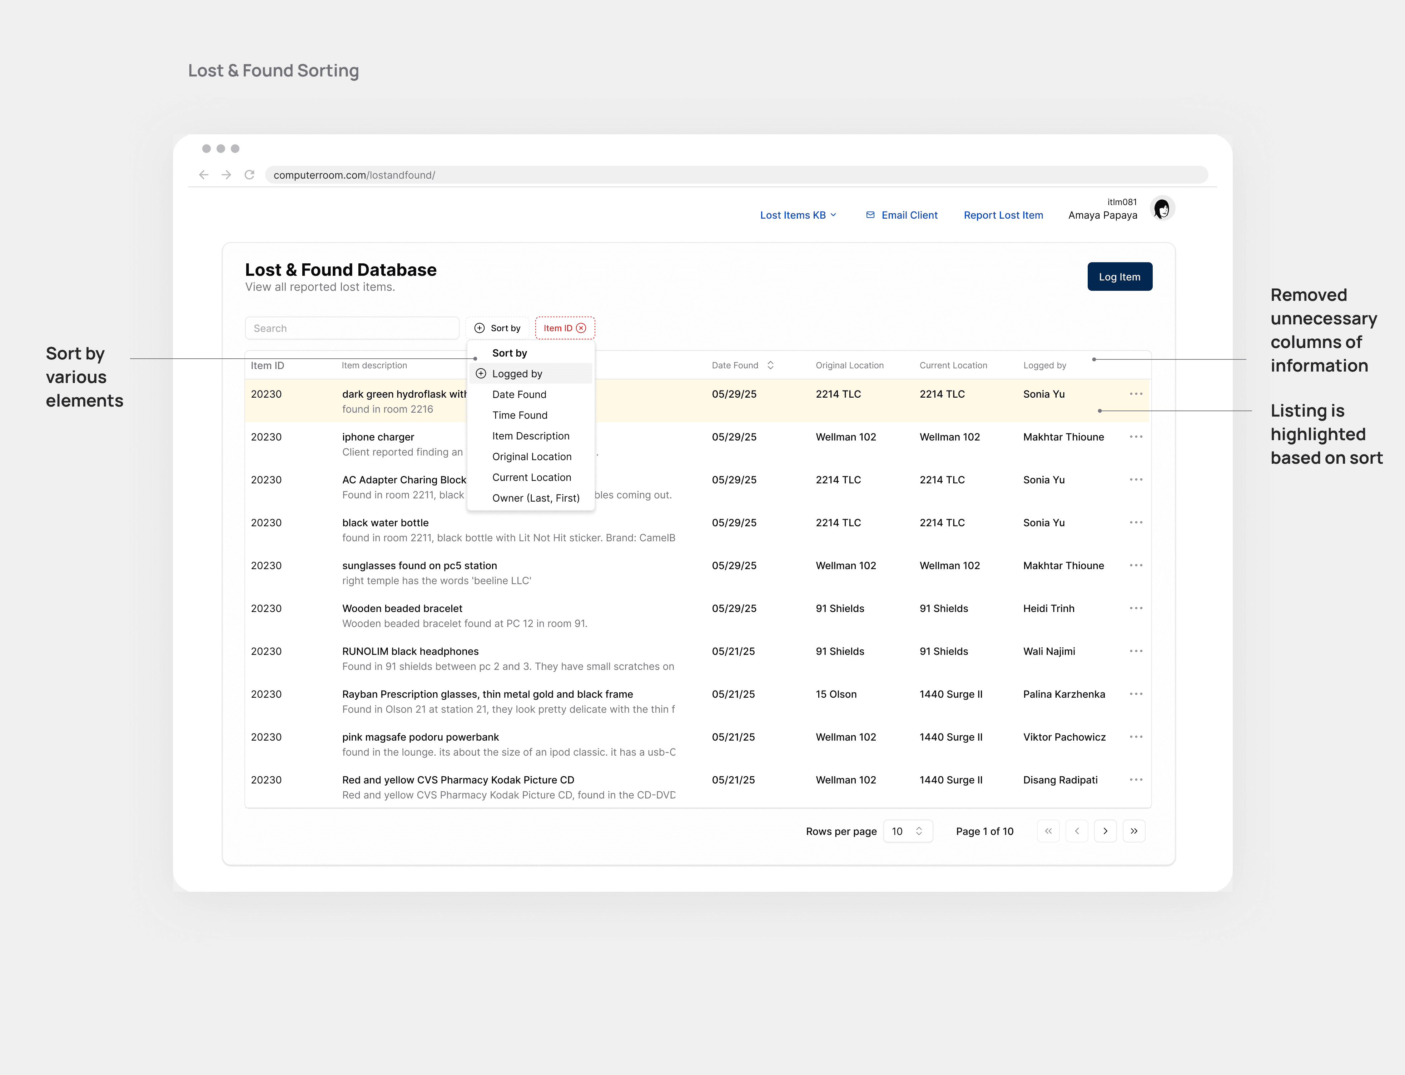Open the Report Lost Item link
This screenshot has width=1405, height=1075.
point(1003,215)
